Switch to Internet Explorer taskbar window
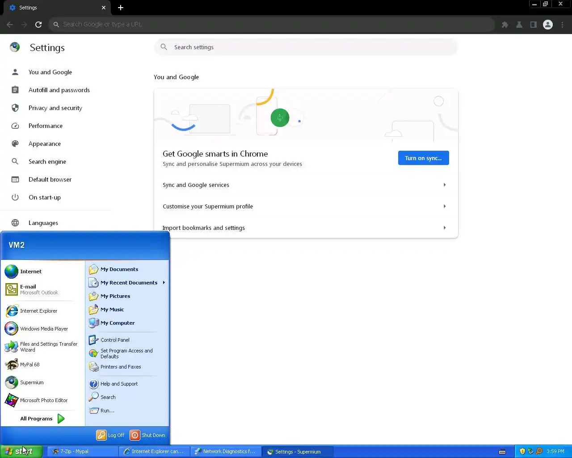The image size is (572, 458). click(155, 452)
